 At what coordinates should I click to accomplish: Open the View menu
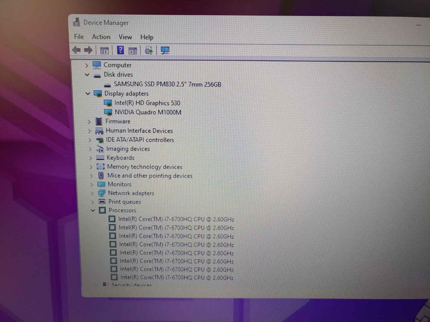(x=125, y=37)
